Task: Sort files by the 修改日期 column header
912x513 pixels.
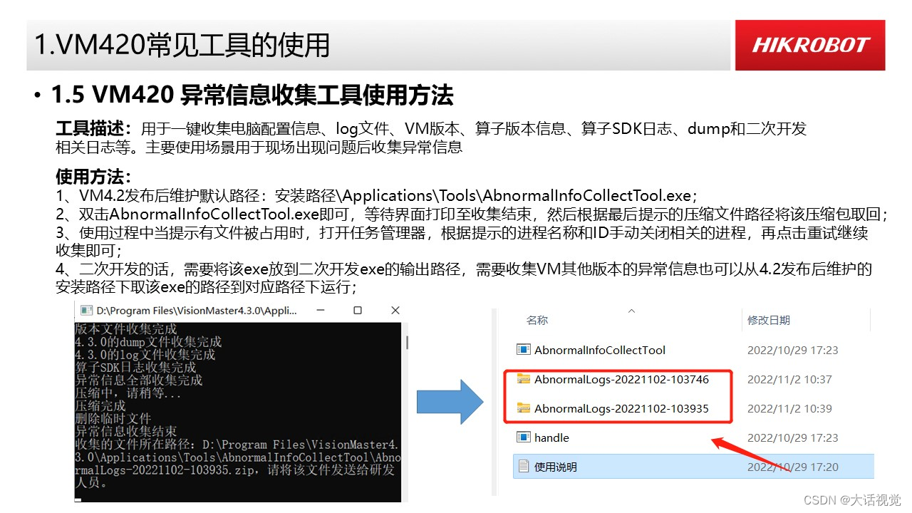Action: point(769,321)
